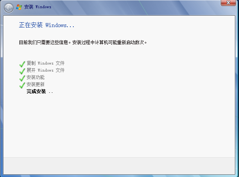239x177 pixels.
Task: Click the checkmark beside 安装更新
Action: pos(22,85)
